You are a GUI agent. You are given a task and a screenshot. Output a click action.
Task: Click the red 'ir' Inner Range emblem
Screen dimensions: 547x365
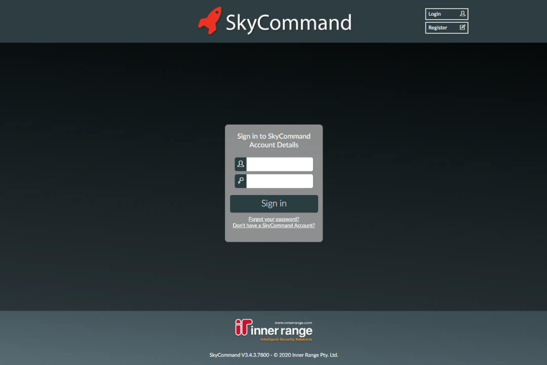click(x=242, y=327)
